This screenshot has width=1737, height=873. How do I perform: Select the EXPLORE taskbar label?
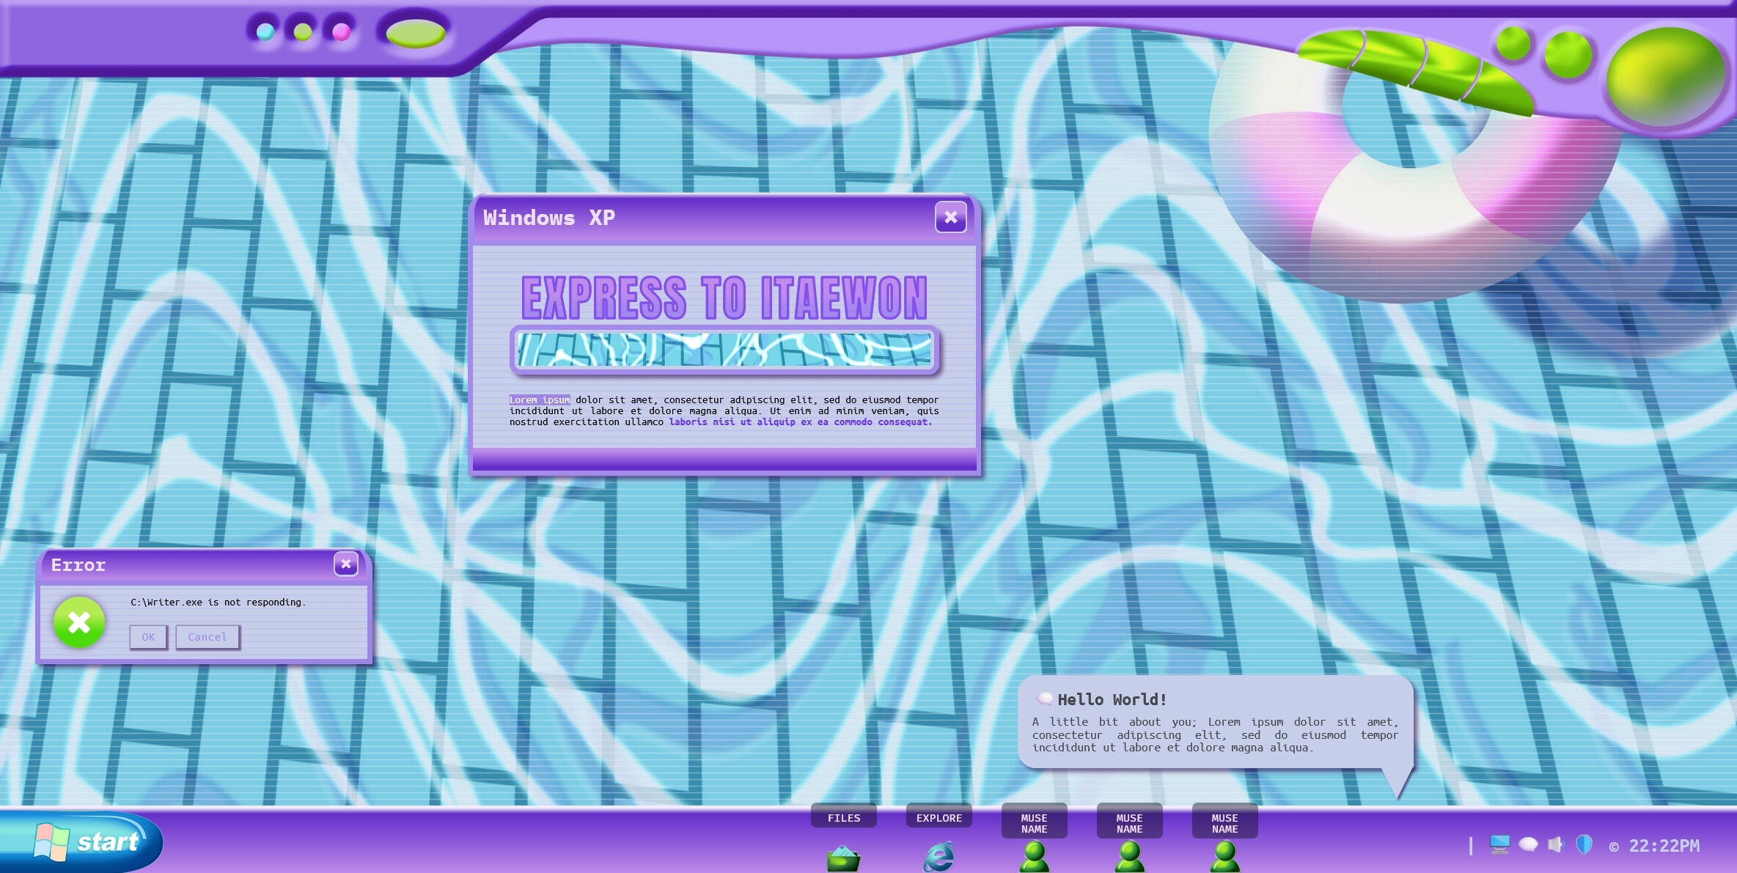(x=939, y=818)
